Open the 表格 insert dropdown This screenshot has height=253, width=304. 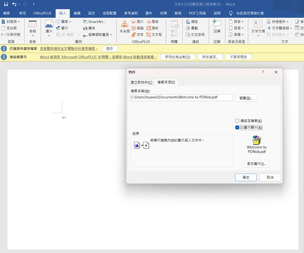coord(33,29)
